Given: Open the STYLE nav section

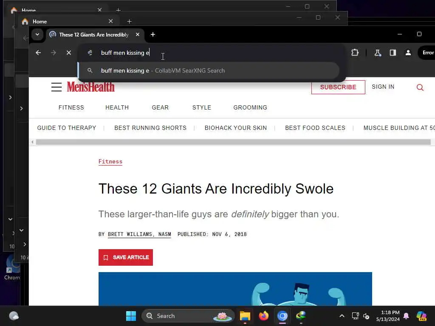Looking at the screenshot, I should [x=202, y=107].
